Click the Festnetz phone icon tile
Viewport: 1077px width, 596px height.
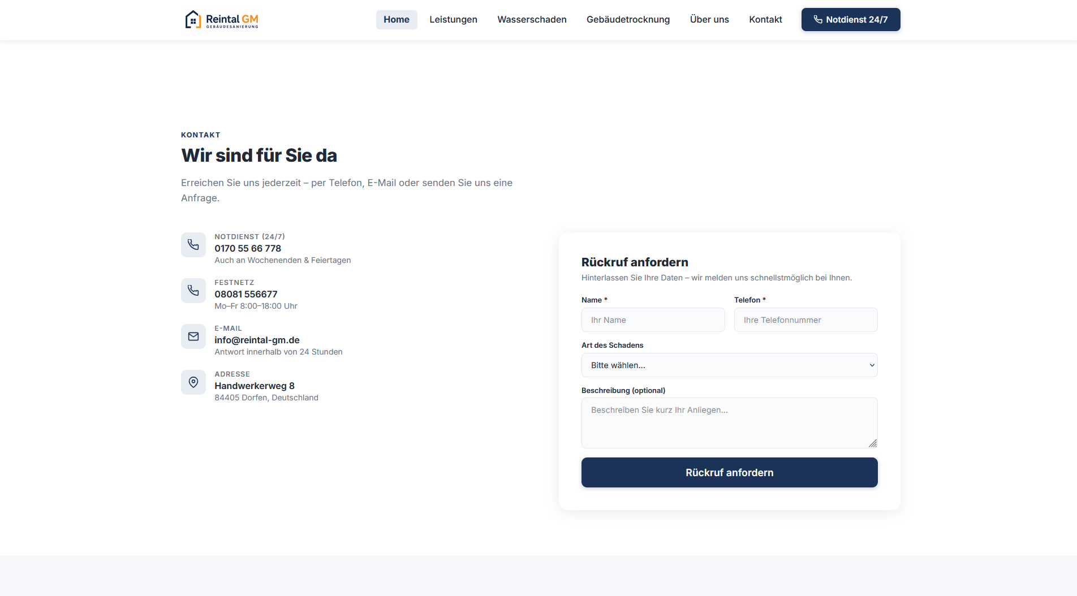(x=193, y=291)
